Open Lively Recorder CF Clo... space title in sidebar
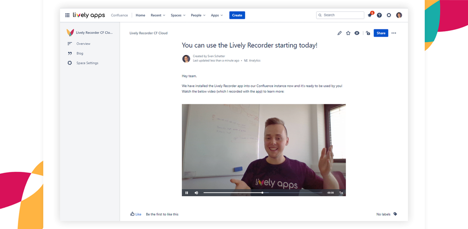 tap(94, 32)
